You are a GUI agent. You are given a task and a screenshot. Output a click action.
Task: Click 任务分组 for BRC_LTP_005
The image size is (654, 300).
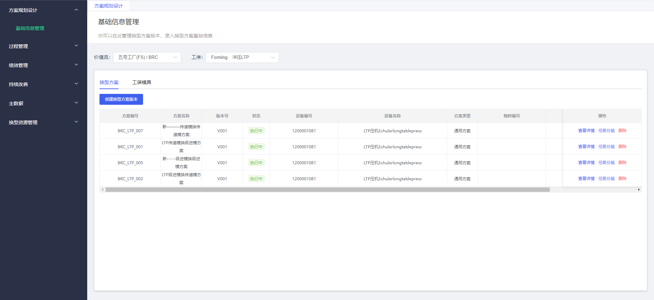point(606,163)
